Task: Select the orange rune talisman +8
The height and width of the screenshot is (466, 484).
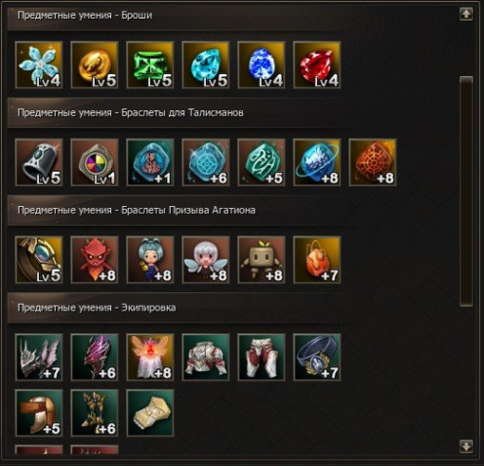Action: tap(373, 162)
